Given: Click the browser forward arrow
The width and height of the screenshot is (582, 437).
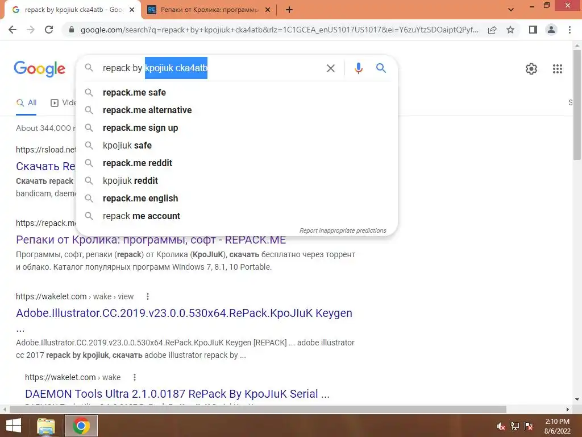Looking at the screenshot, I should pyautogui.click(x=31, y=30).
